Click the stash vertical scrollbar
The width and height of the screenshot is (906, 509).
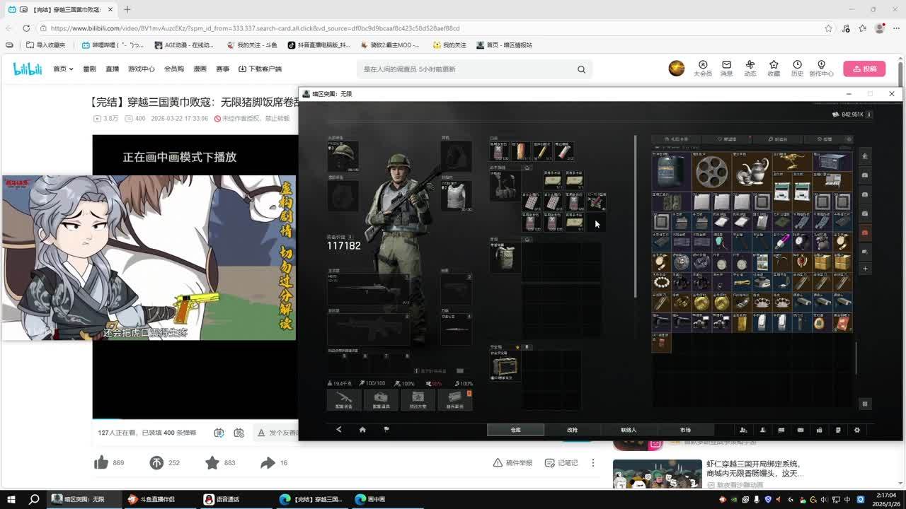(x=856, y=359)
